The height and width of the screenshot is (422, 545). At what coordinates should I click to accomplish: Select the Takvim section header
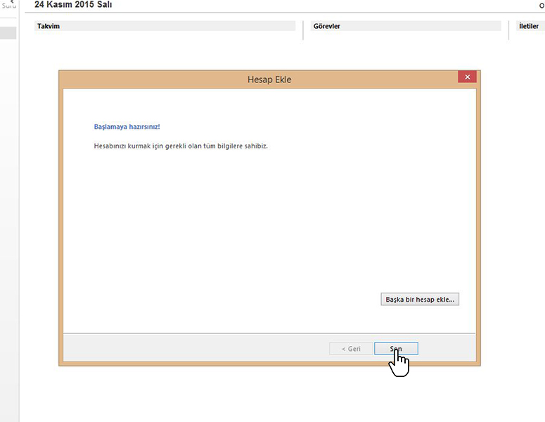pos(49,26)
